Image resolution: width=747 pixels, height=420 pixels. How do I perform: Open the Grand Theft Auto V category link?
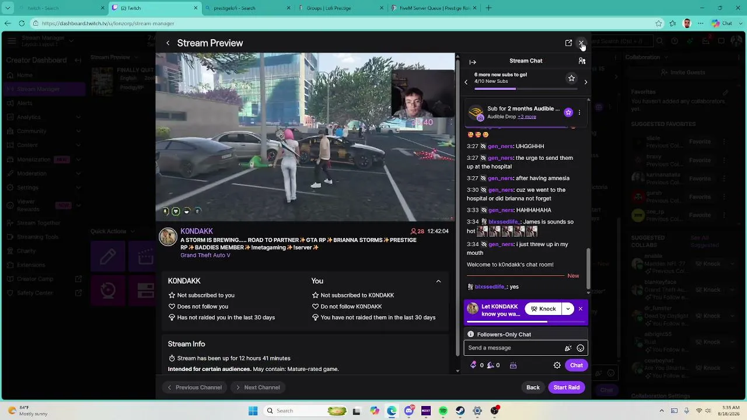pos(205,255)
